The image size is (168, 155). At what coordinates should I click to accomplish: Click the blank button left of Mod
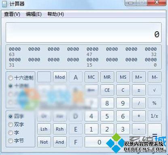(44, 77)
